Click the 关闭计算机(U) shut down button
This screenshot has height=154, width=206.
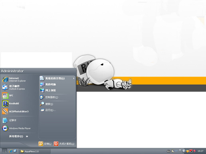(64, 144)
